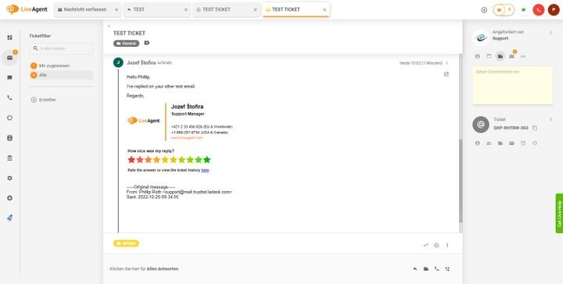Click the red phone call button in header
563x284 pixels.
[x=538, y=9]
